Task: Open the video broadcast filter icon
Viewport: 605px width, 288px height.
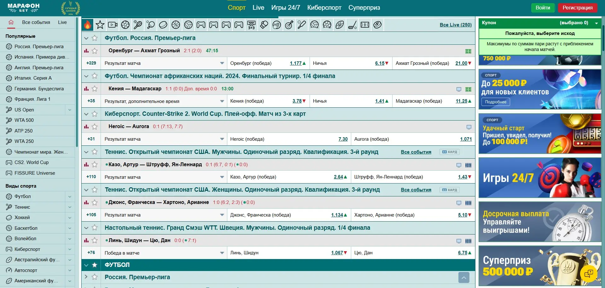Action: [x=113, y=25]
